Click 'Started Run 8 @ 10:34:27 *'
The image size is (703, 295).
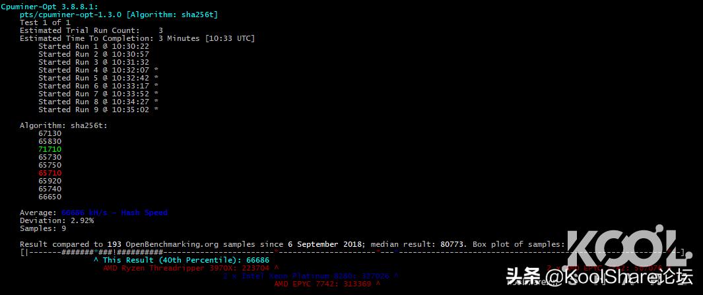pos(98,102)
